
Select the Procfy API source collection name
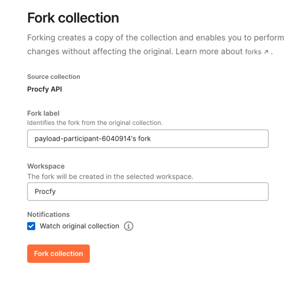pyautogui.click(x=44, y=89)
